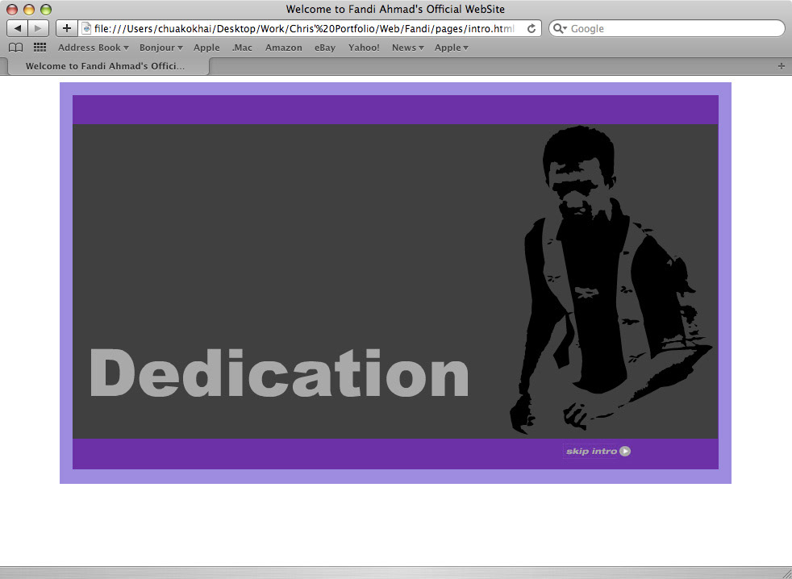Click the skip intro play arrow icon
792x579 pixels.
point(625,451)
